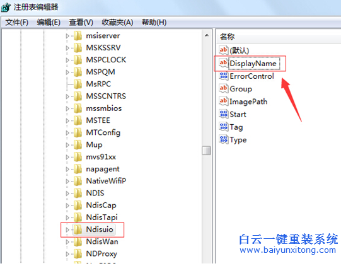This screenshot has width=341, height=266.
Task: Click the string icon beside (默认) value
Action: (x=223, y=50)
